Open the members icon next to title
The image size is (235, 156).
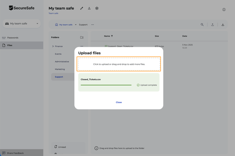[89, 8]
